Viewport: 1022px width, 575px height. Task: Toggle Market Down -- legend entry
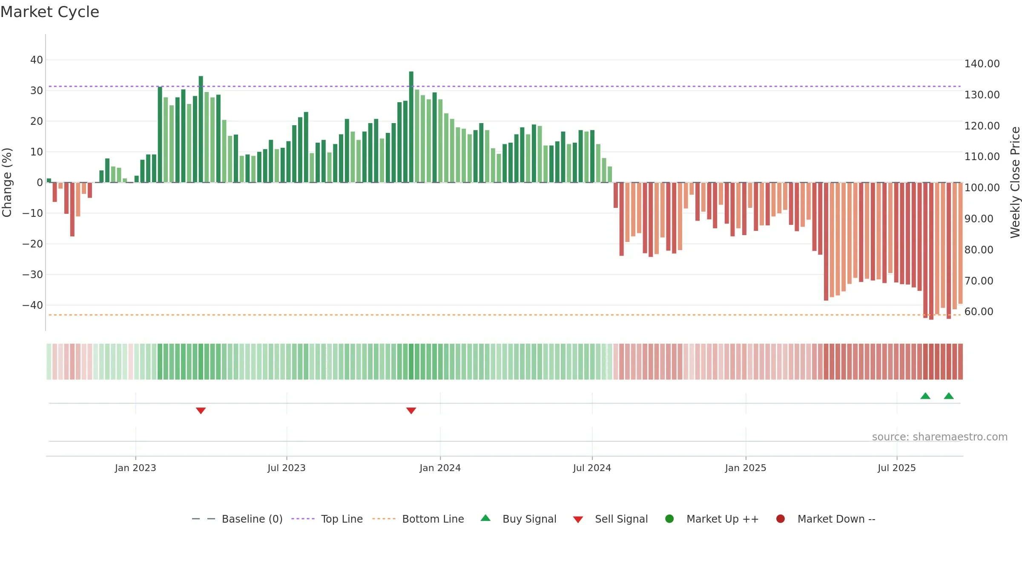(x=826, y=519)
